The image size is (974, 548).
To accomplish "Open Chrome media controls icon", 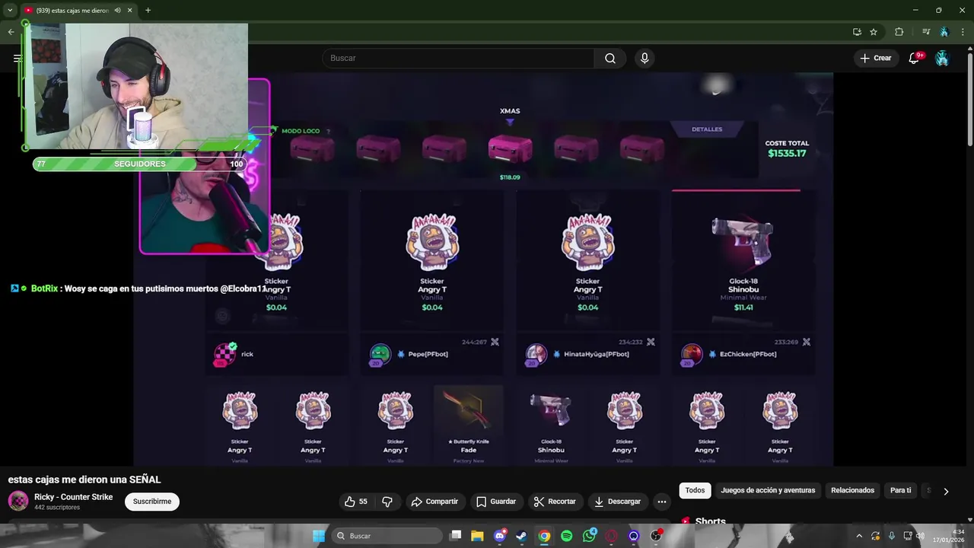I will (926, 32).
